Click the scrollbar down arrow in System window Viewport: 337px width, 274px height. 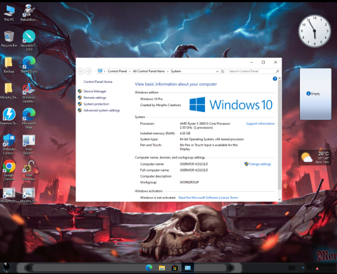click(280, 199)
